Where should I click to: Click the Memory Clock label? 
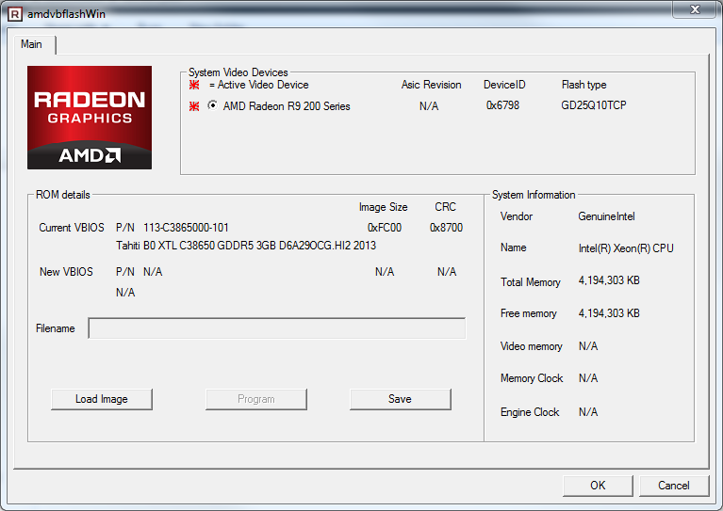coord(532,378)
